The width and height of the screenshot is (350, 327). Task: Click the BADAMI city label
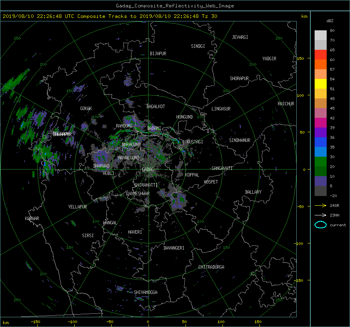coord(154,128)
